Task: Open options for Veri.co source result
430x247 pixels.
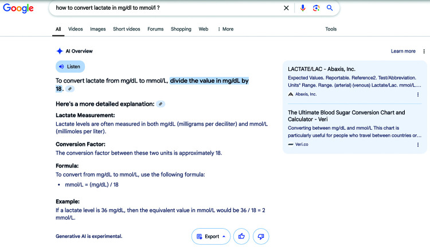Action: tap(417, 145)
